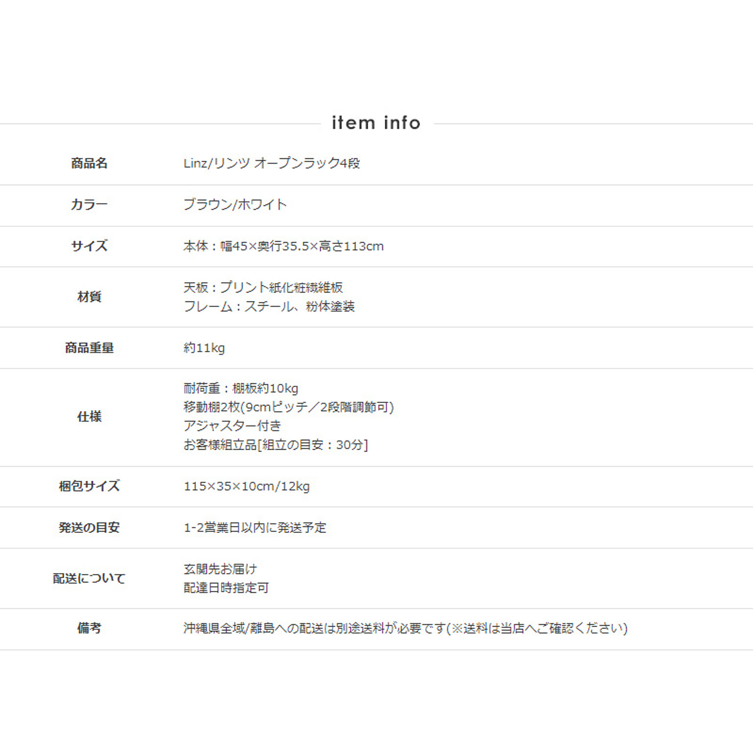Image resolution: width=753 pixels, height=753 pixels.
Task: Click the Okinawa shipping note under 備考
Action: (x=405, y=628)
